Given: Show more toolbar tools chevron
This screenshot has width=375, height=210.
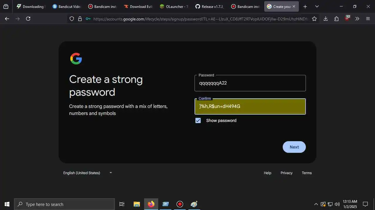Looking at the screenshot, I should (x=357, y=19).
